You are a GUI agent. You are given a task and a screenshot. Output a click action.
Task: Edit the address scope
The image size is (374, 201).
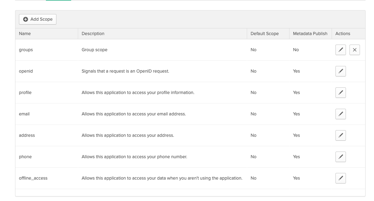click(341, 135)
